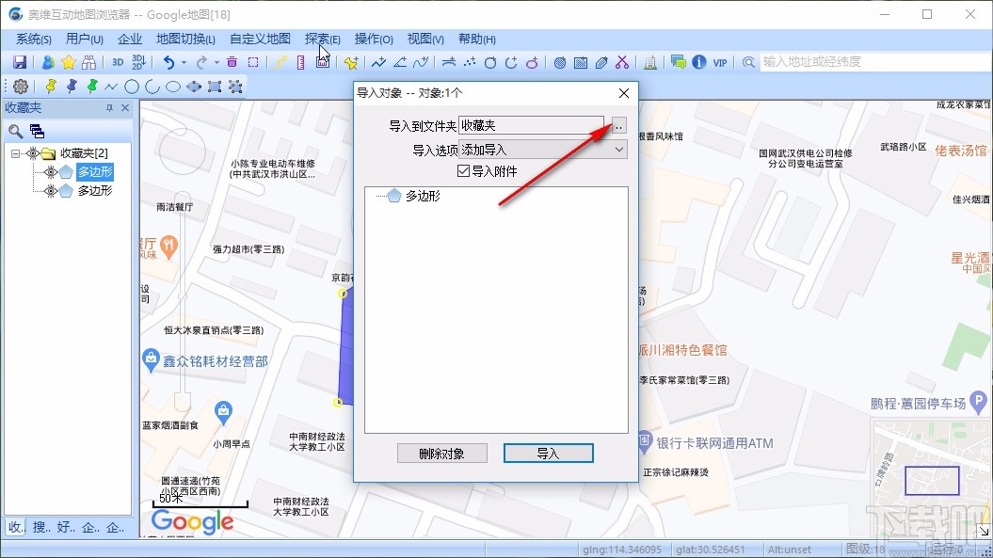The image size is (993, 558).
Task: Select the circle drawing tool
Action: (132, 86)
